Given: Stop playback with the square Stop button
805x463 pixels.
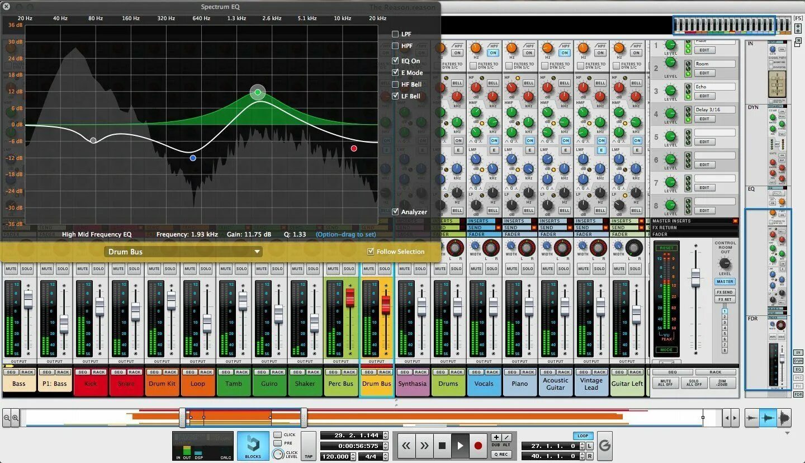Looking at the screenshot, I should (442, 446).
